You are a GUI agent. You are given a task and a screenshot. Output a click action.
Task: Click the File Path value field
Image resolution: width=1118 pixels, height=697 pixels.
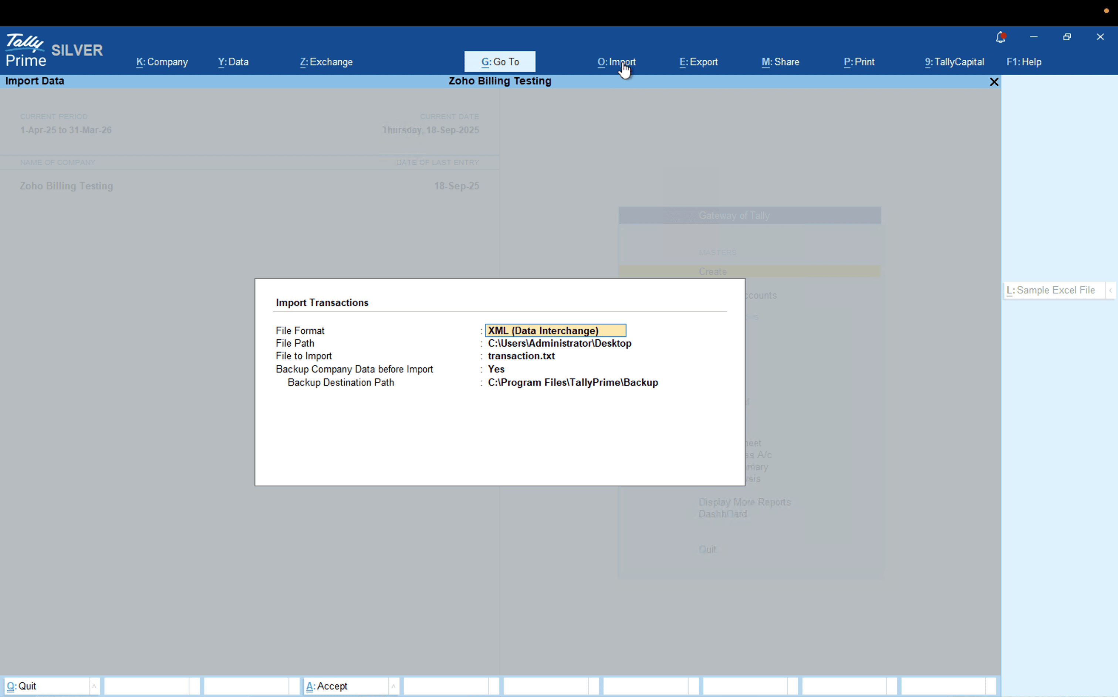pyautogui.click(x=559, y=343)
